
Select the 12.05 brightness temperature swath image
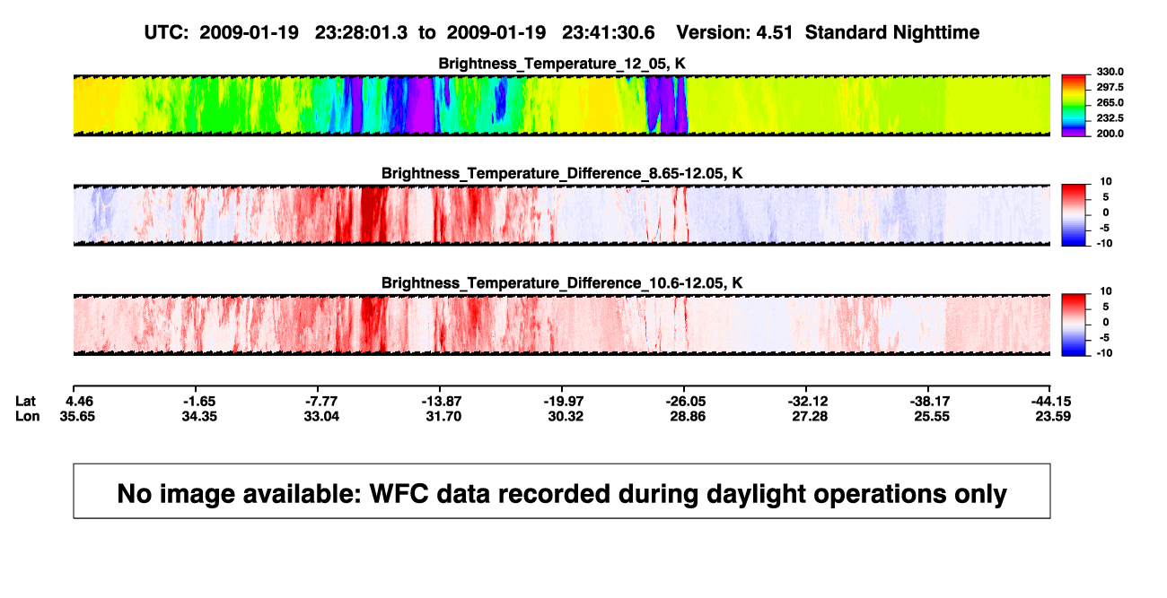(561, 105)
